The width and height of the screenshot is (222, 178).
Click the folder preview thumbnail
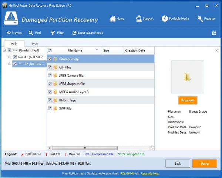tap(188, 77)
